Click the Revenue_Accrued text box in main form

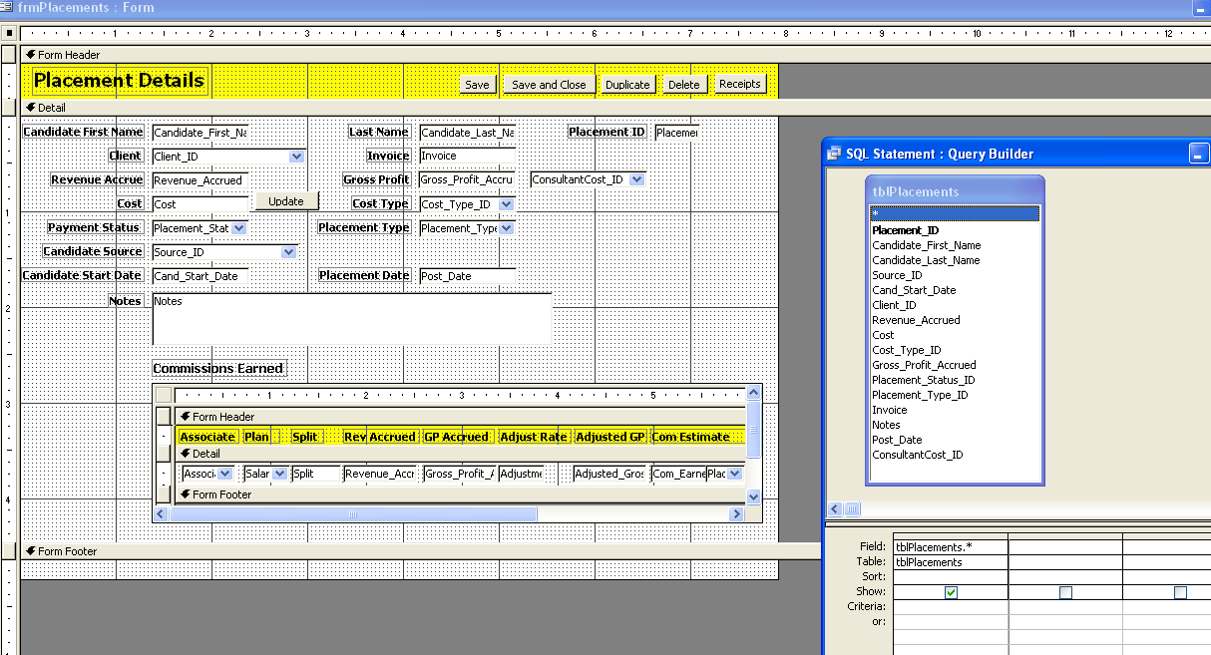click(200, 179)
